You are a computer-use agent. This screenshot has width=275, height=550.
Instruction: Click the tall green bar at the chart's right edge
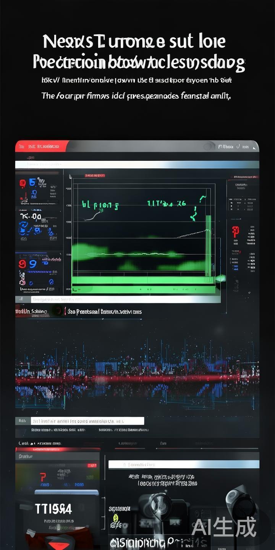208,245
